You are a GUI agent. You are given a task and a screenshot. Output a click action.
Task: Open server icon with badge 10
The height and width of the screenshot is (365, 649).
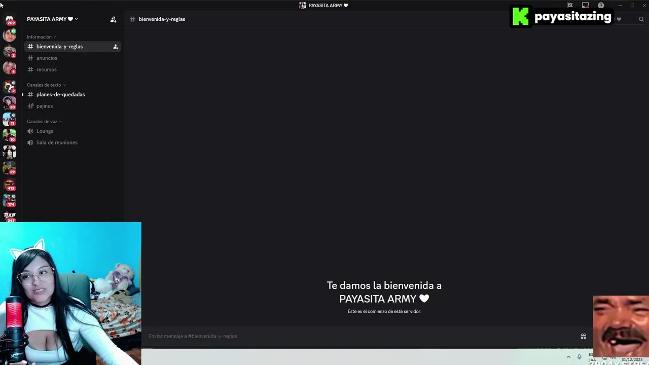[x=9, y=135]
